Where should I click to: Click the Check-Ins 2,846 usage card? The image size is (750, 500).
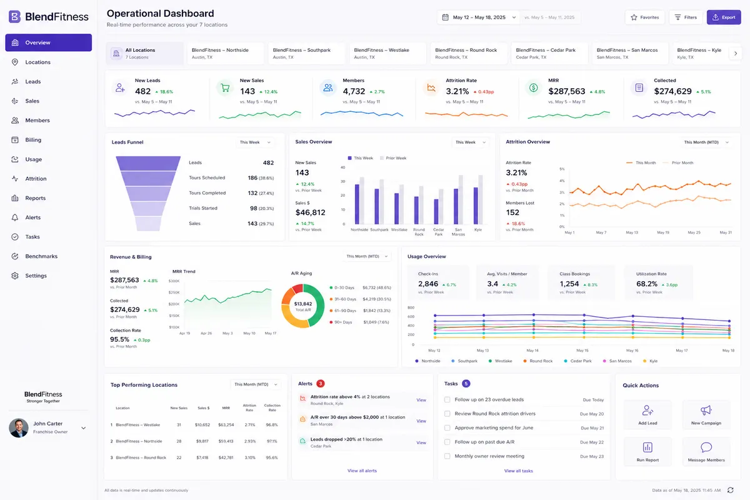pyautogui.click(x=439, y=282)
